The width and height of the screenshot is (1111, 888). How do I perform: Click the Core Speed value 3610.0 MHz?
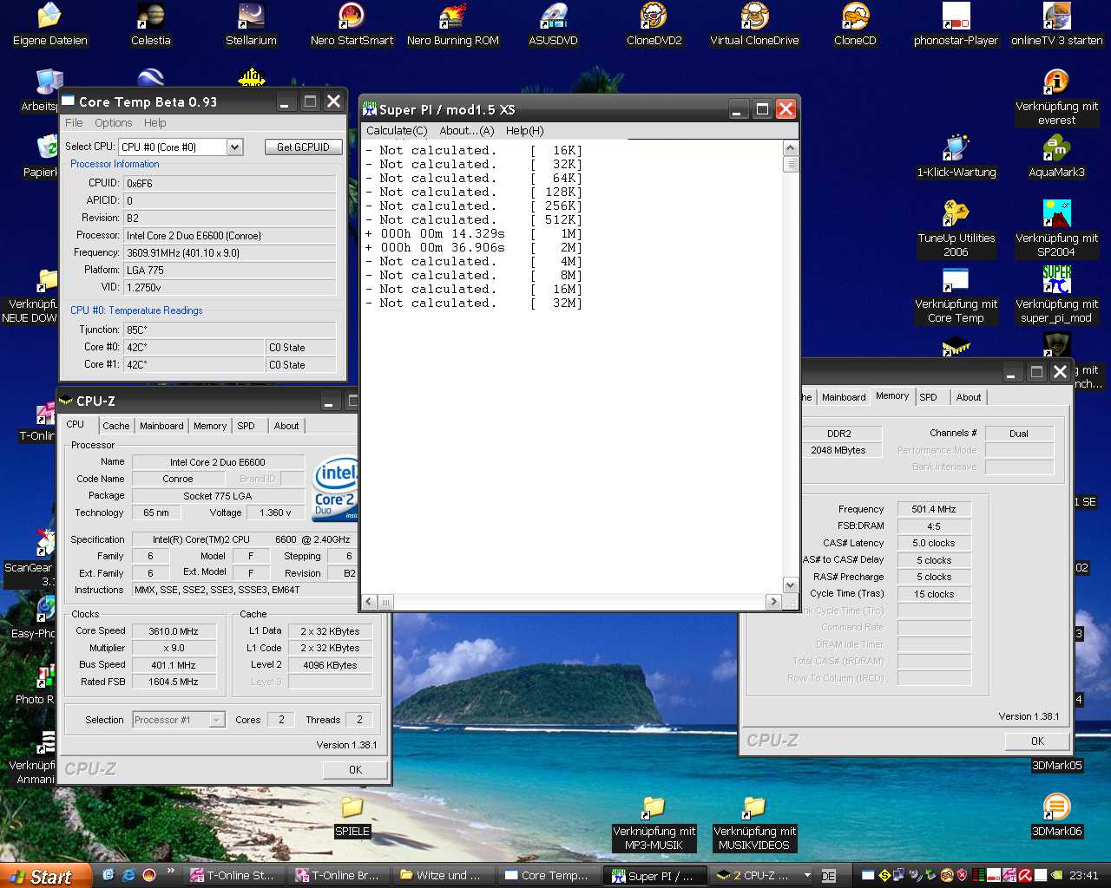pos(174,631)
